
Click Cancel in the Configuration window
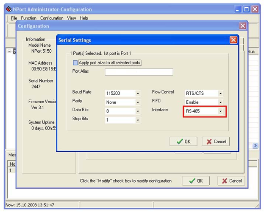point(231,181)
